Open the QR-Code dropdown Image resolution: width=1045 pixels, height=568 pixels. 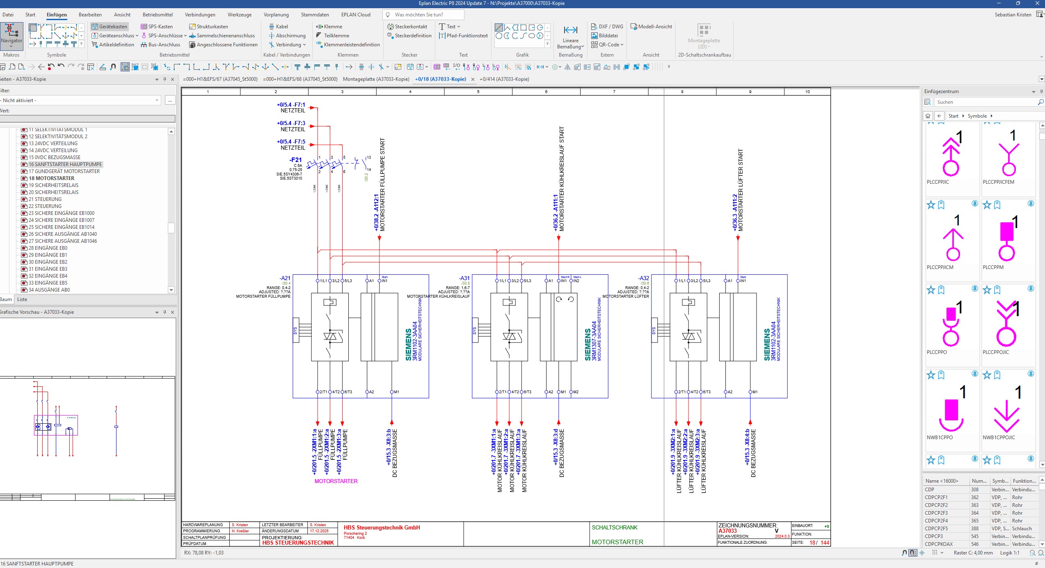tap(622, 45)
